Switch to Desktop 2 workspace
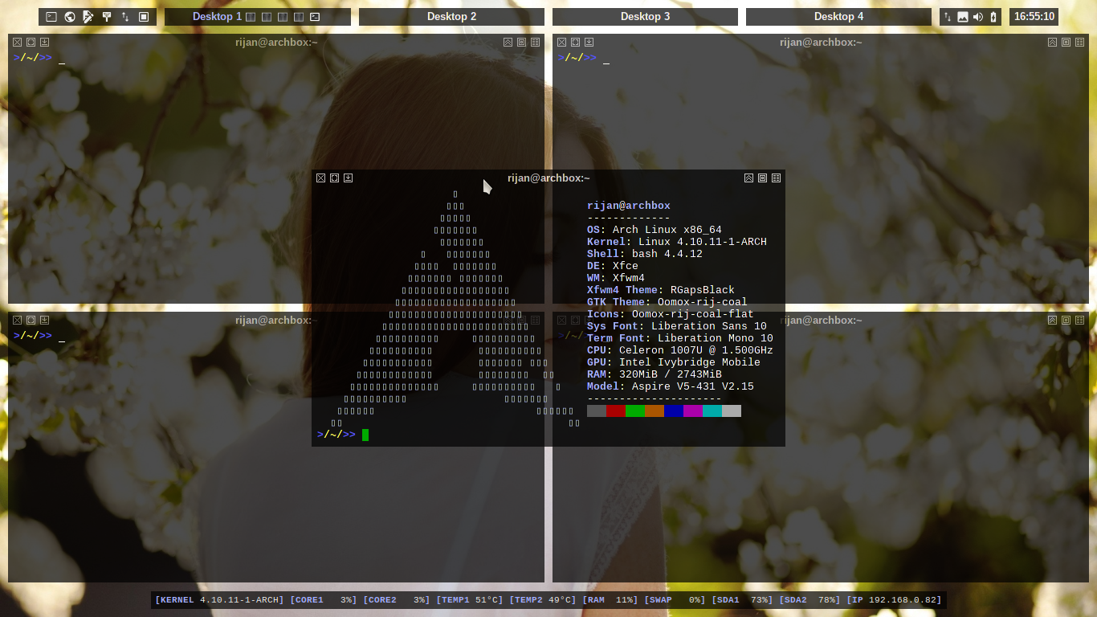This screenshot has width=1097, height=617. [x=451, y=17]
